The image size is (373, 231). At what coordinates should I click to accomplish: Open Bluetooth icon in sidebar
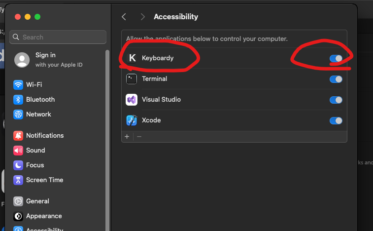click(18, 100)
